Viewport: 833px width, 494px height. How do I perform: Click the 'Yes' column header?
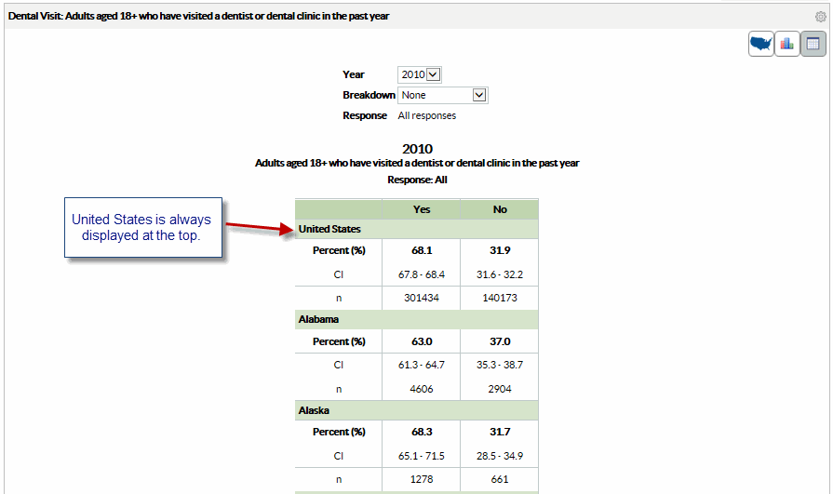[422, 209]
